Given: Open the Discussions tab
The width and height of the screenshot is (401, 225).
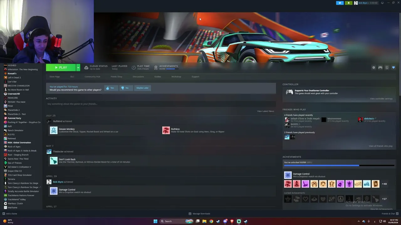Looking at the screenshot, I should coord(138,77).
